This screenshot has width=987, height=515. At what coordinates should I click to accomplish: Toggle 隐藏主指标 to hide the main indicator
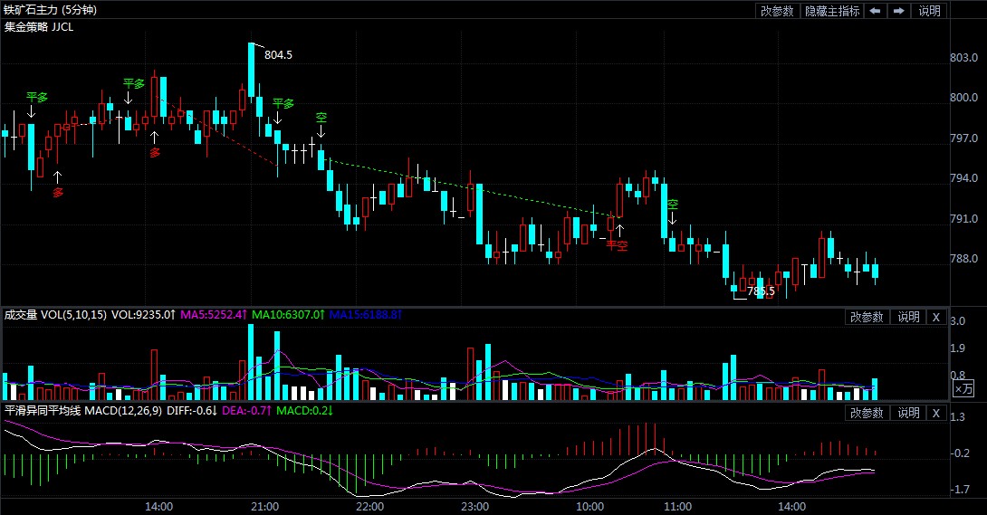(831, 11)
